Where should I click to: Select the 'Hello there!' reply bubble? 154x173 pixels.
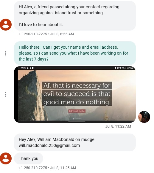click(x=75, y=53)
